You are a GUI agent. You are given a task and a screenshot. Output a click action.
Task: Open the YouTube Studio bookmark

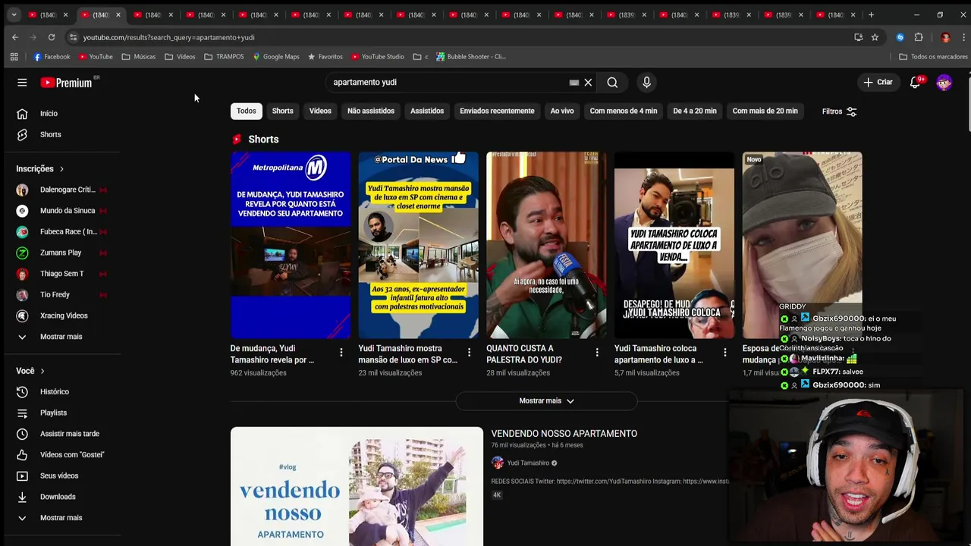coord(378,57)
